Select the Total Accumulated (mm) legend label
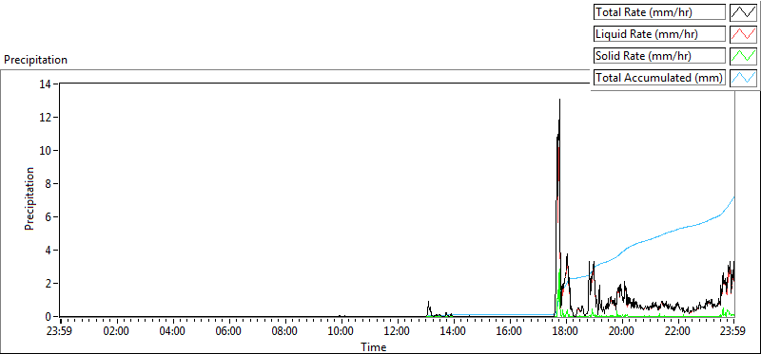The image size is (761, 354). click(659, 78)
